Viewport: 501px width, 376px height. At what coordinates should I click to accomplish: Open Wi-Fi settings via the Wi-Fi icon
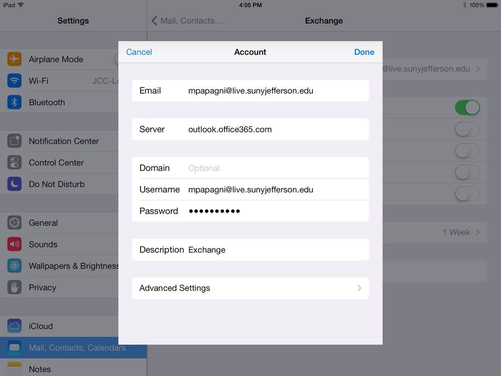click(x=14, y=81)
